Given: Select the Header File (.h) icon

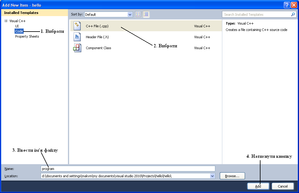Looking at the screenshot, I should [x=77, y=37].
